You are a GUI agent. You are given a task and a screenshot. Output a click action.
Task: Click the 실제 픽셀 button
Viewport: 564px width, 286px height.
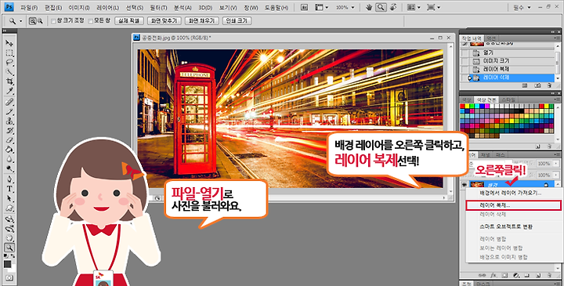click(129, 21)
